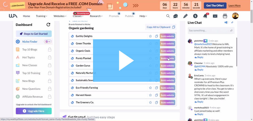Play the video with the play button
Screen dimensions: 253x121
[x=126, y=60]
